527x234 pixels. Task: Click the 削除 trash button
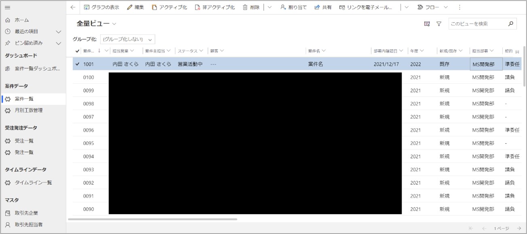pos(251,7)
